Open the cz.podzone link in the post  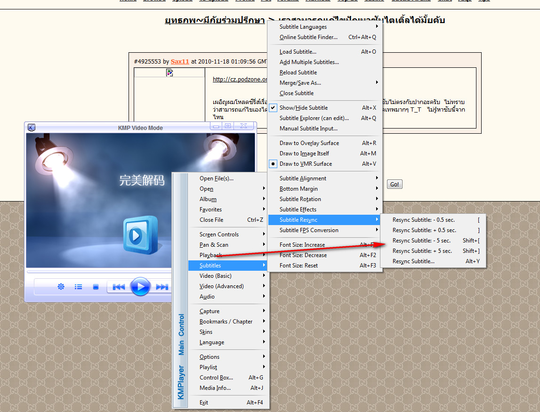pos(240,79)
